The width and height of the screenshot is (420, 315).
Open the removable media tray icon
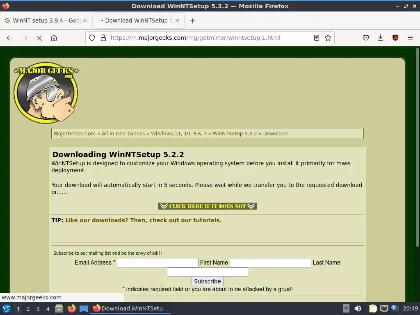pos(346,308)
